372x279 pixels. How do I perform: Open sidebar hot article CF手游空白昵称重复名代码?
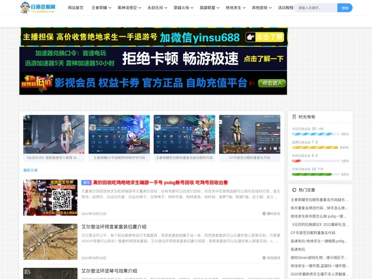click(313, 233)
